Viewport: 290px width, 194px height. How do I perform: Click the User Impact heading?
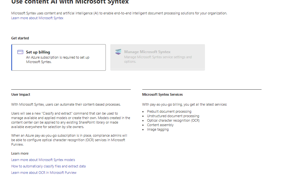tap(20, 94)
